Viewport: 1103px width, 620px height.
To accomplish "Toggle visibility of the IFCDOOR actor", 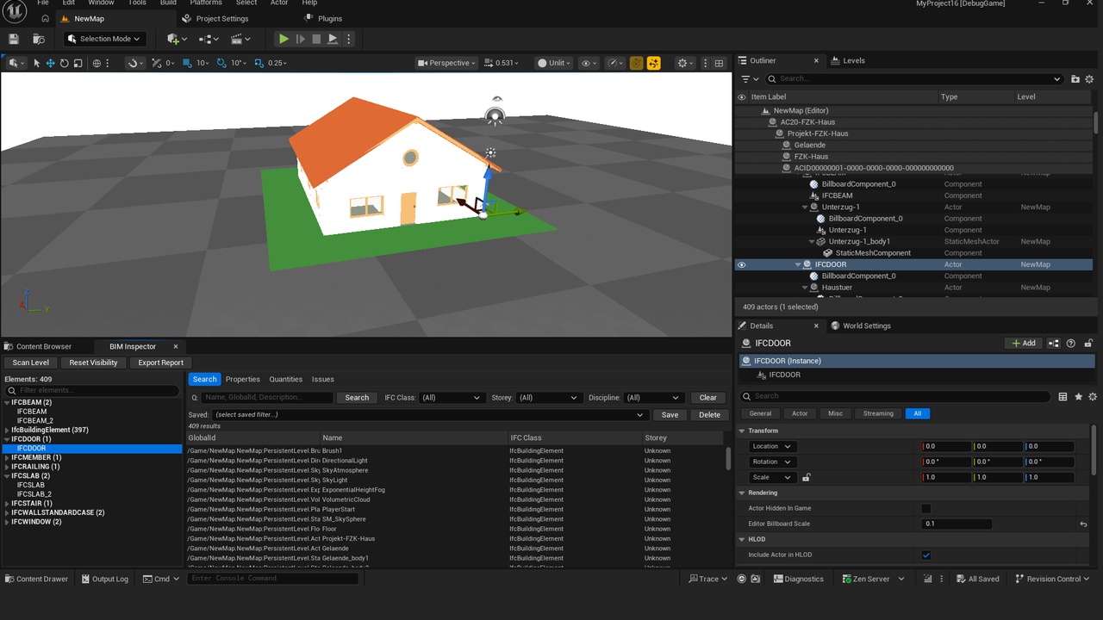I will [x=741, y=264].
